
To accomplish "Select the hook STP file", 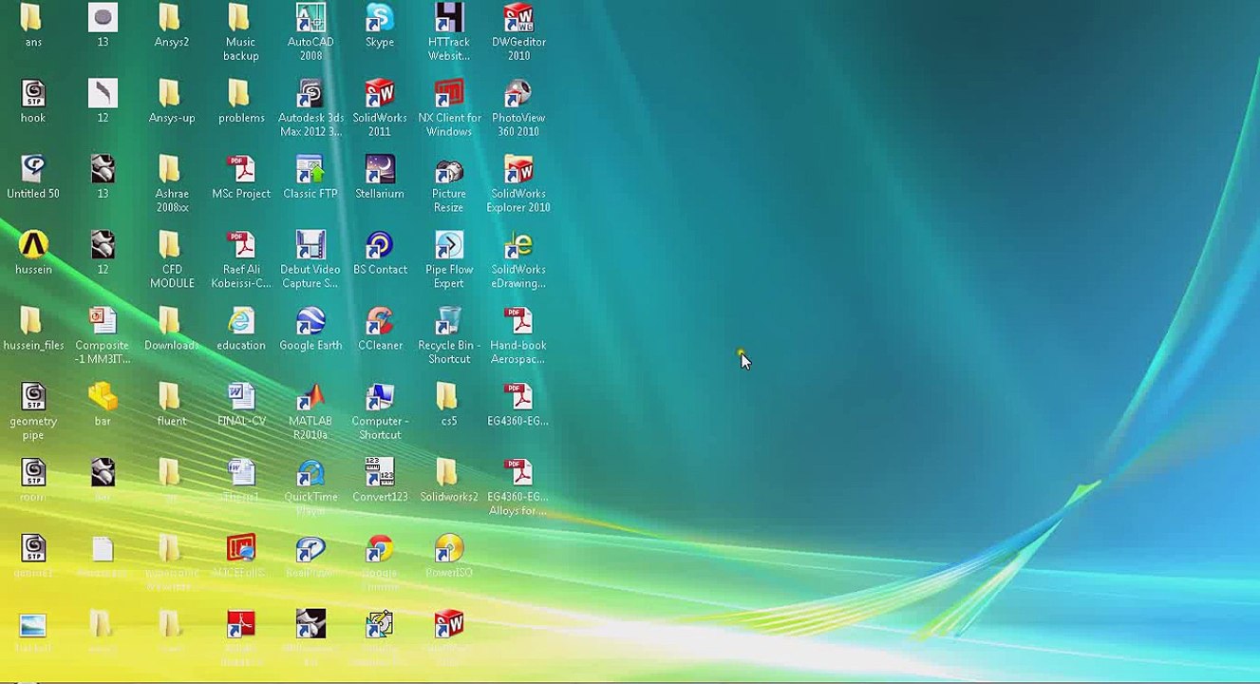I will 33,94.
